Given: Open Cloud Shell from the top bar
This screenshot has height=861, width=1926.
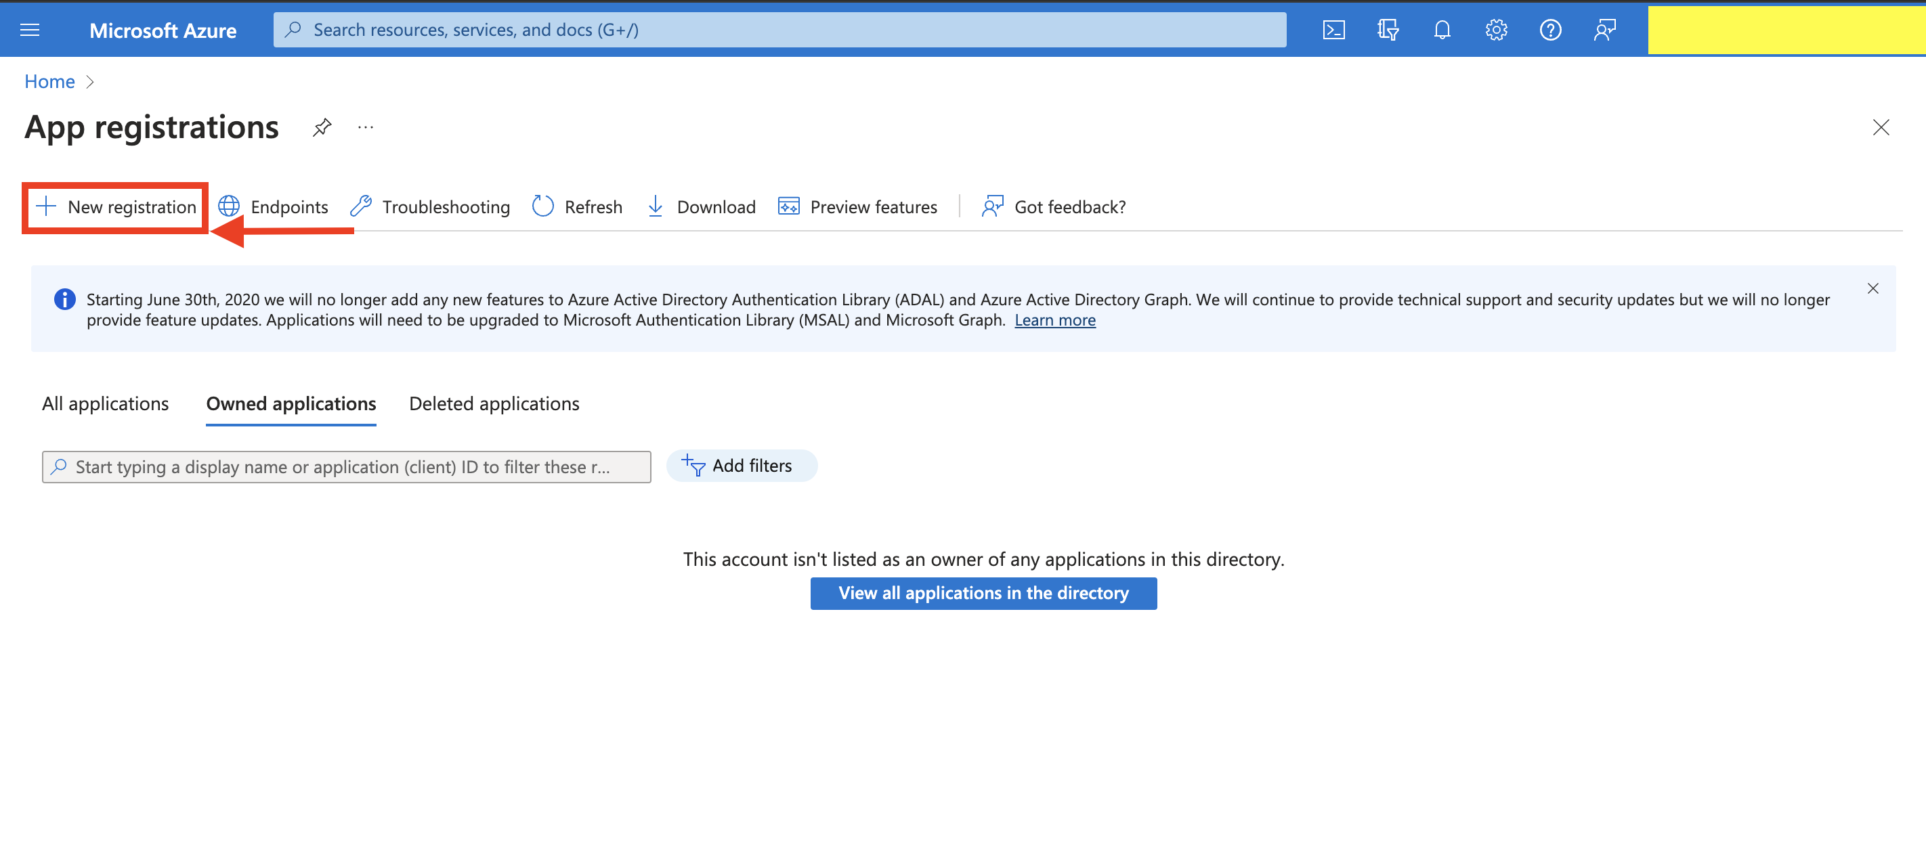Looking at the screenshot, I should pos(1334,30).
